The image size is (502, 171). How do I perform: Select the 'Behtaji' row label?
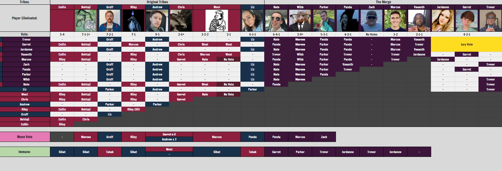tap(25, 119)
